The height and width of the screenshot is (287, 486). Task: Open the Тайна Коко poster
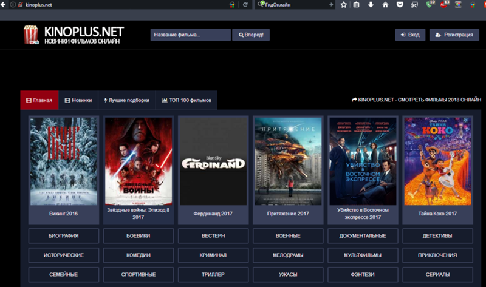[x=437, y=161]
